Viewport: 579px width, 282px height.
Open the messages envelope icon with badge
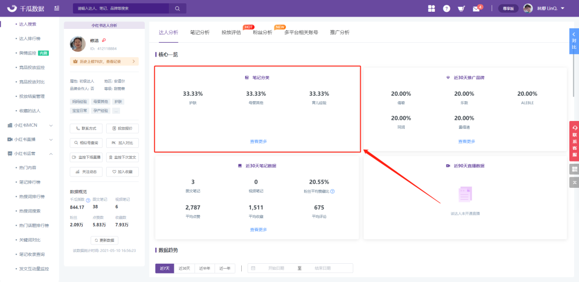pyautogui.click(x=476, y=9)
